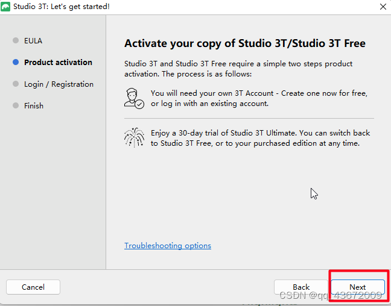Click the Next button
The width and height of the screenshot is (391, 306).
tap(358, 287)
